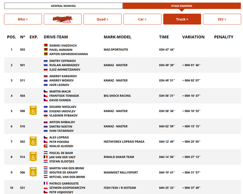The width and height of the screenshot is (243, 194).
Task: Click Russian flag beside Andrey Karginov
Action: [x=46, y=76]
